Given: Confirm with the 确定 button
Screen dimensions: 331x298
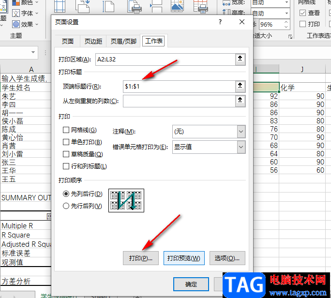Looking at the screenshot, I should [191, 284].
